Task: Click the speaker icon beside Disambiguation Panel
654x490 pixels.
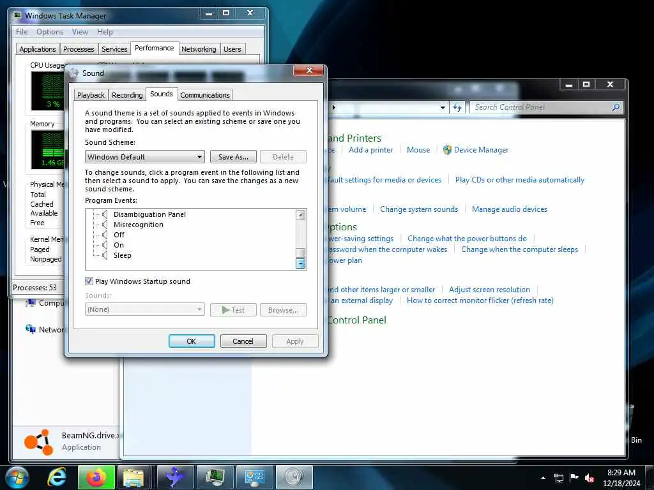Action: [x=105, y=214]
